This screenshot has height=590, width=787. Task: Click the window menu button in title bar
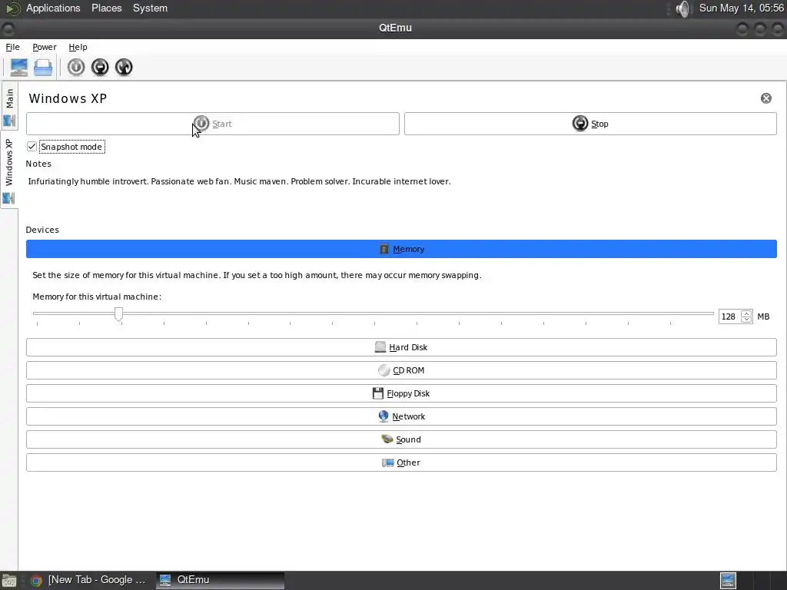8,28
